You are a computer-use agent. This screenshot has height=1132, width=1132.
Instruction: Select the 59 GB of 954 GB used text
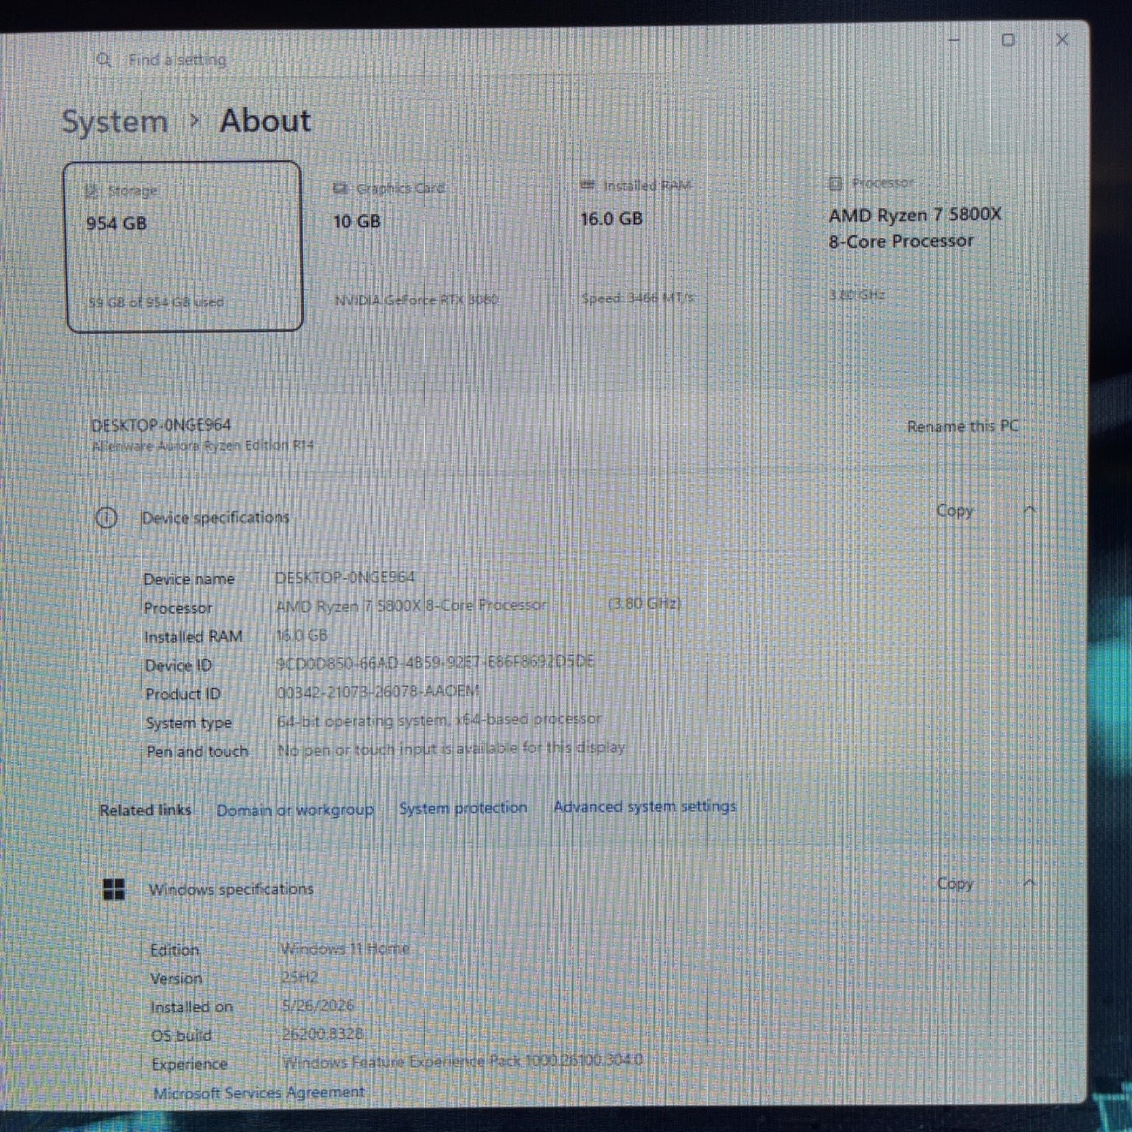[x=156, y=302]
